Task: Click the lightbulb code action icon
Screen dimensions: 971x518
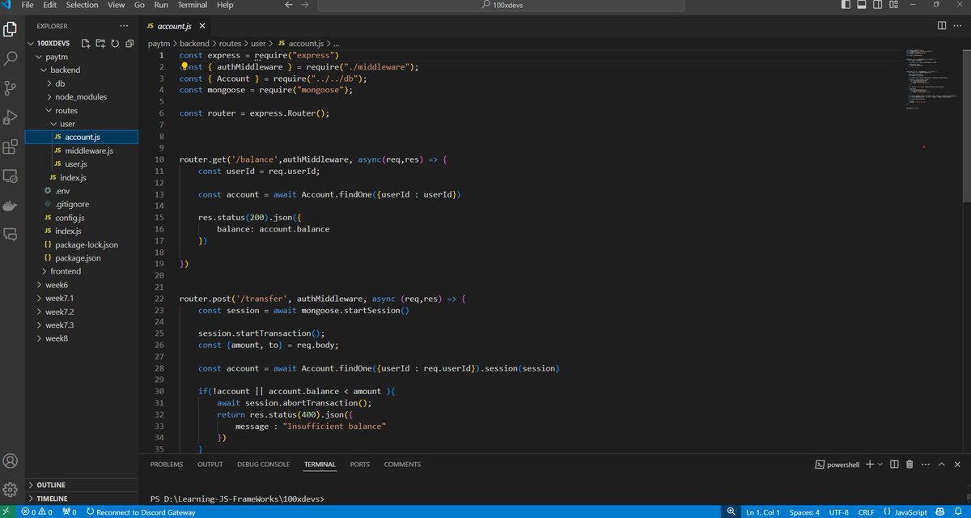Action: point(184,67)
